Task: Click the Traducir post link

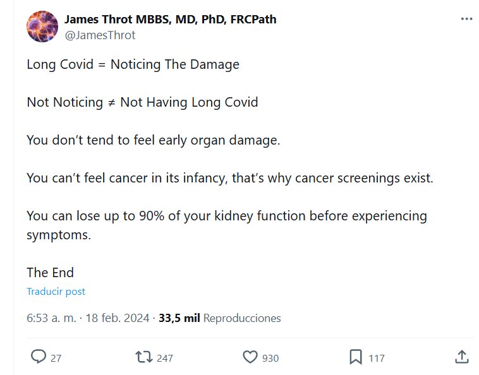Action: click(x=56, y=292)
